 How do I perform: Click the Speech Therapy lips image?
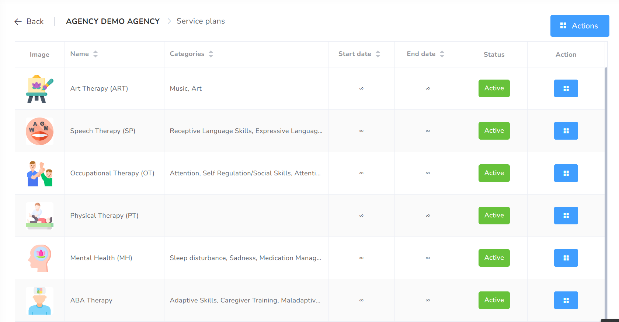[39, 131]
